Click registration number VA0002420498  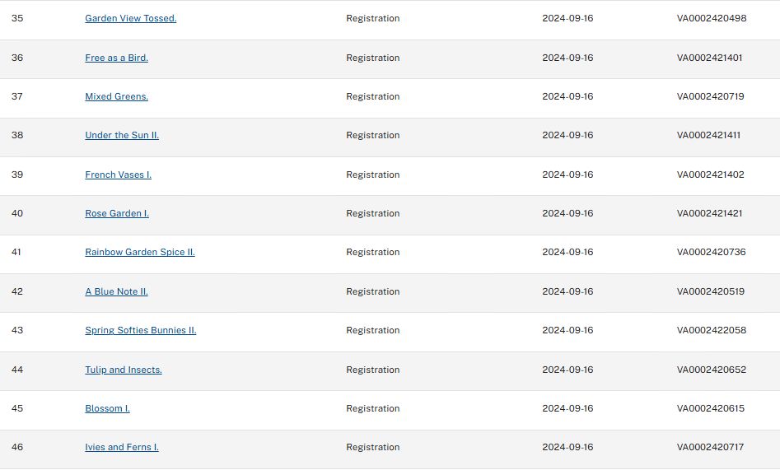point(711,18)
